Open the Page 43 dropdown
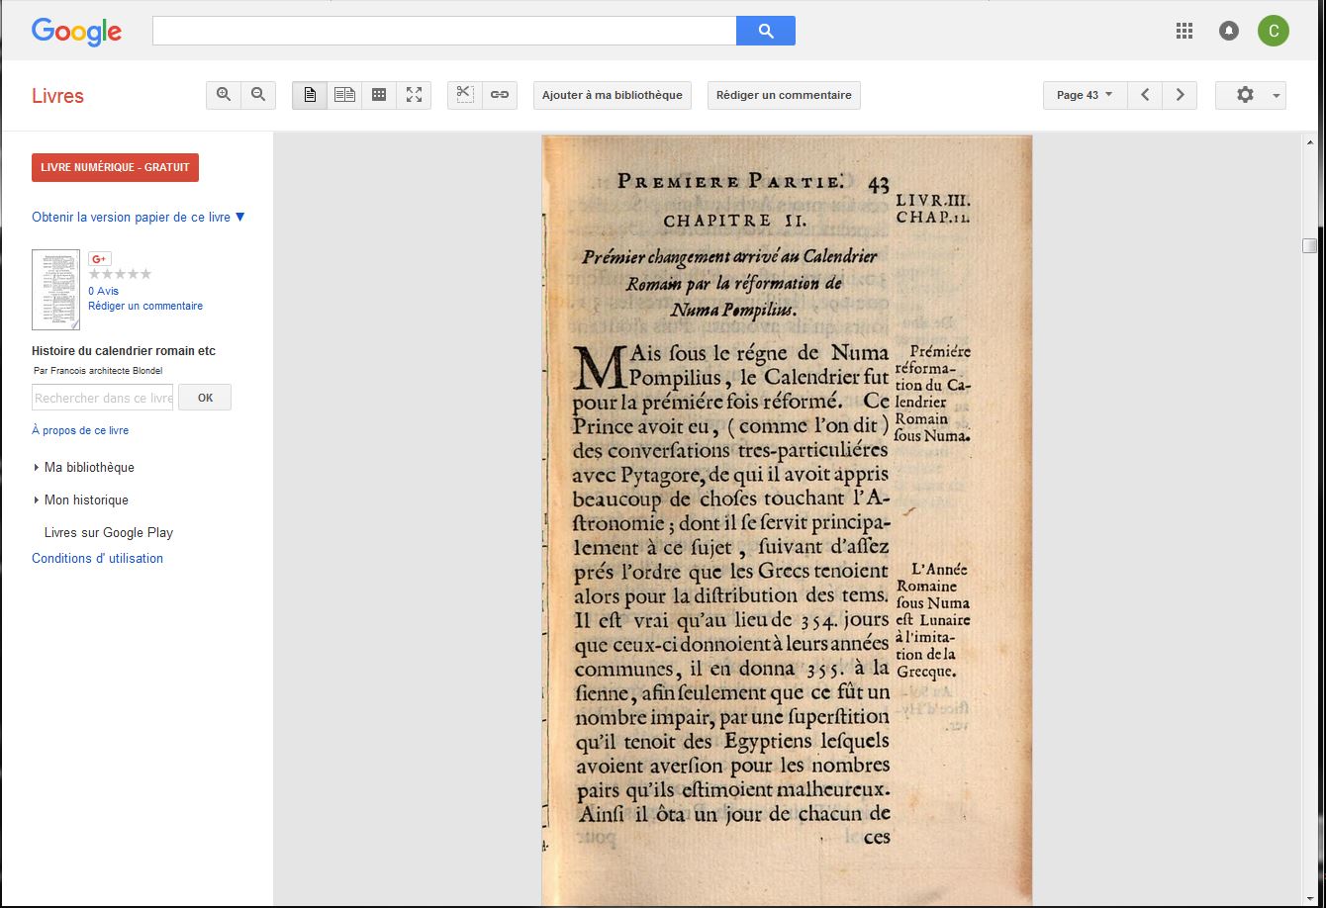 click(x=1085, y=95)
